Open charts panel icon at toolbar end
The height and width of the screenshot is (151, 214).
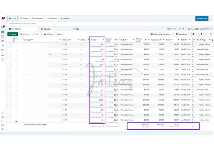pos(211,34)
